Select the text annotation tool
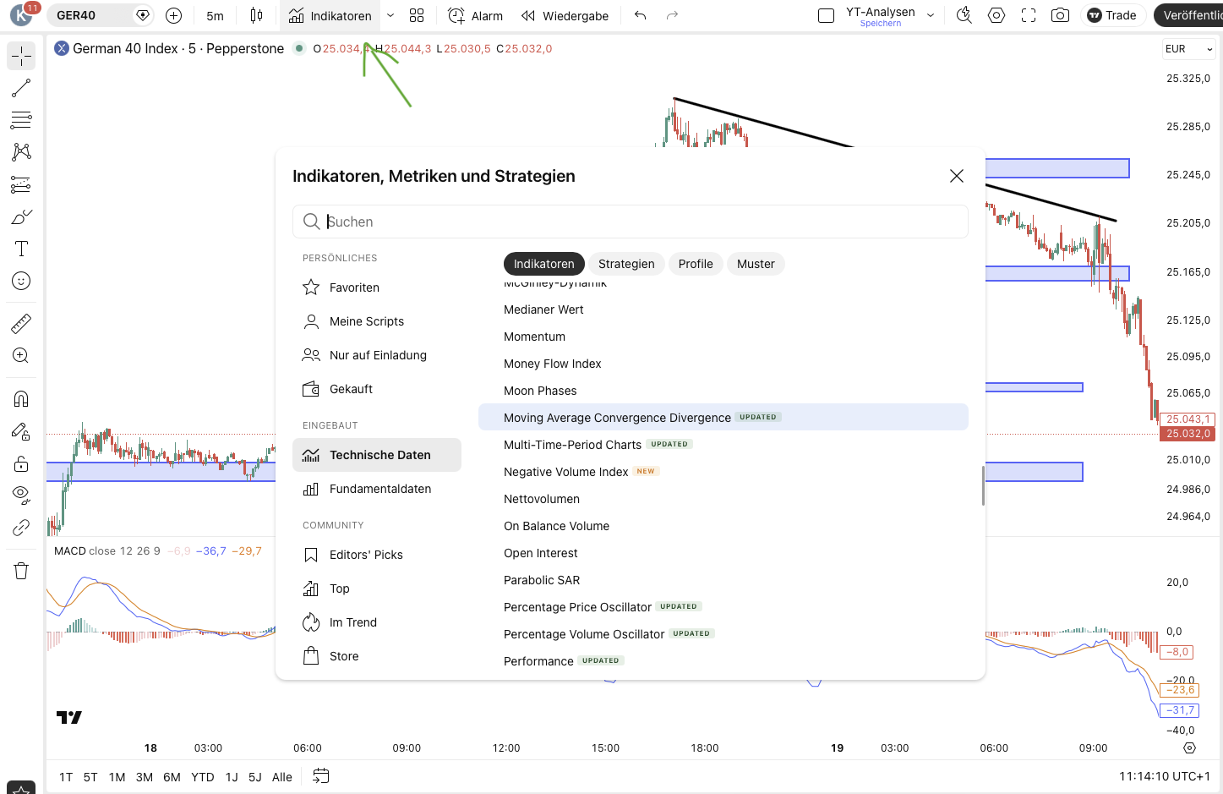 21,249
